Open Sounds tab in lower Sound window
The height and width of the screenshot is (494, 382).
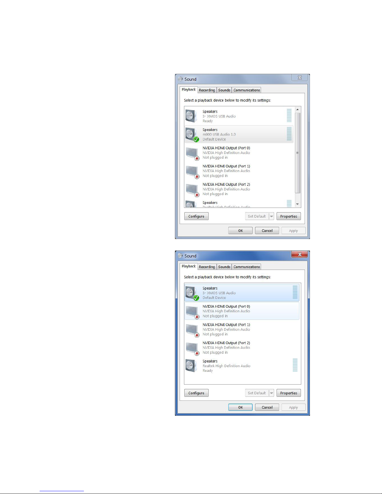point(224,267)
